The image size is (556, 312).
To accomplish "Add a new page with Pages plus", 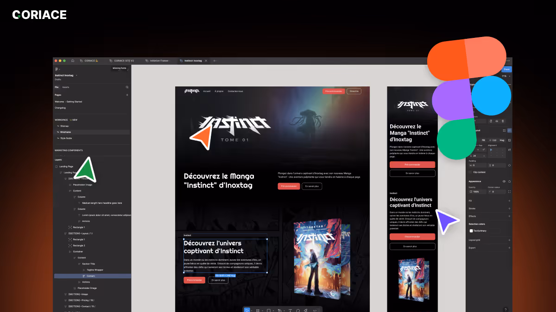I will (x=127, y=95).
